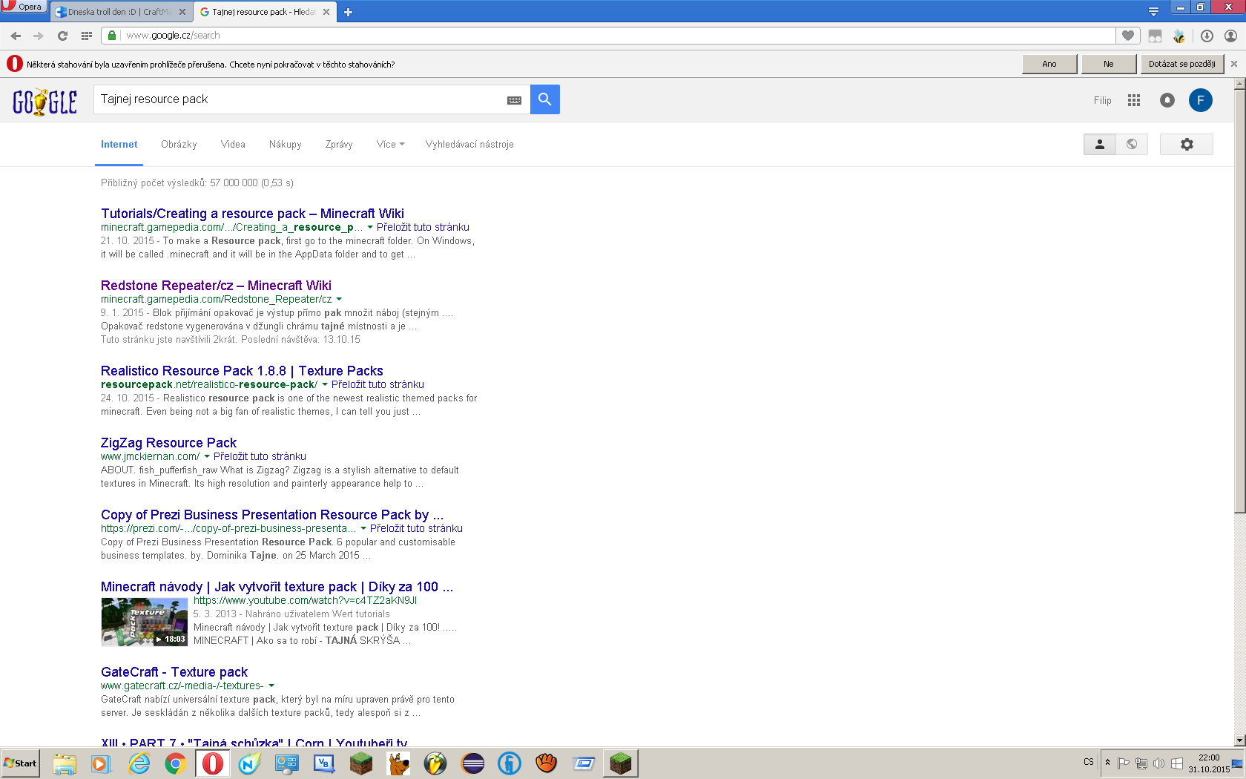
Task: Expand arrow next to Redstone Repeater URL
Action: click(x=339, y=300)
